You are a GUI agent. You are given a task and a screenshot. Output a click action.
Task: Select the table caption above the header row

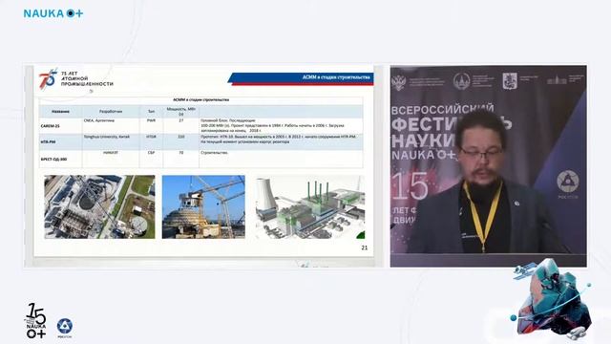coord(201,99)
